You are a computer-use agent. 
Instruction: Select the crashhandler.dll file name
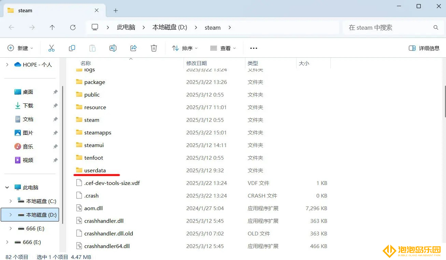point(104,221)
